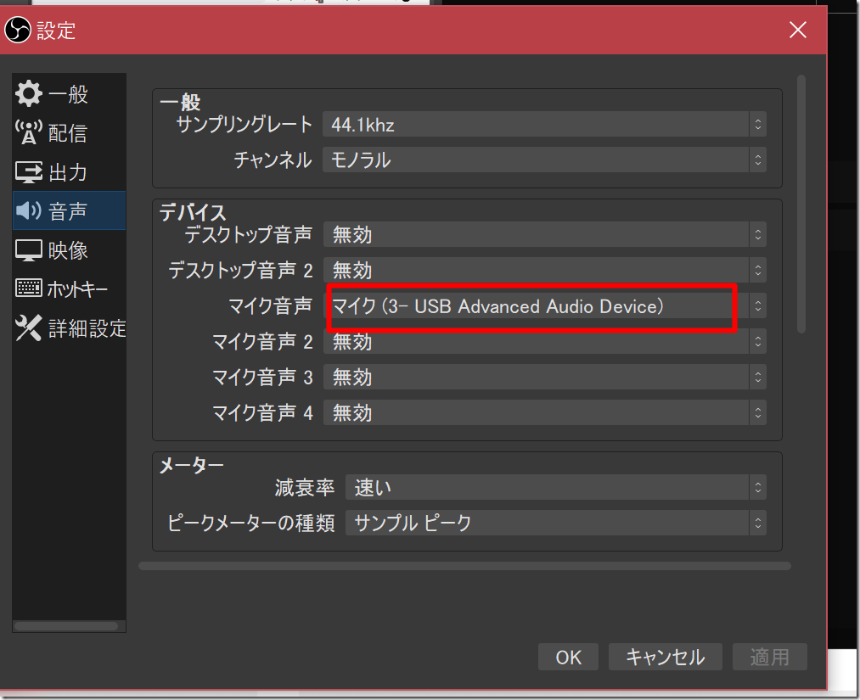This screenshot has height=700, width=860.
Task: Open the ホットキー tab label
Action: tap(77, 288)
